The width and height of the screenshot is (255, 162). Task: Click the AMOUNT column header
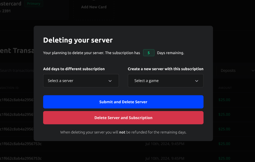point(225,87)
